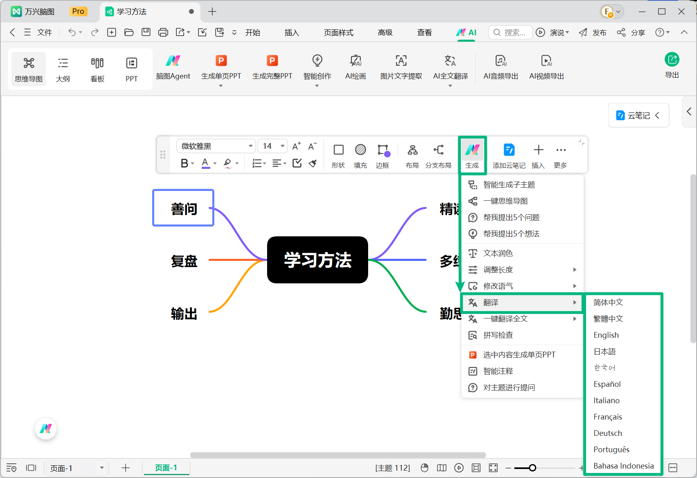Image resolution: width=697 pixels, height=478 pixels.
Task: Open the 页面样式 ribbon tab
Action: tap(338, 32)
